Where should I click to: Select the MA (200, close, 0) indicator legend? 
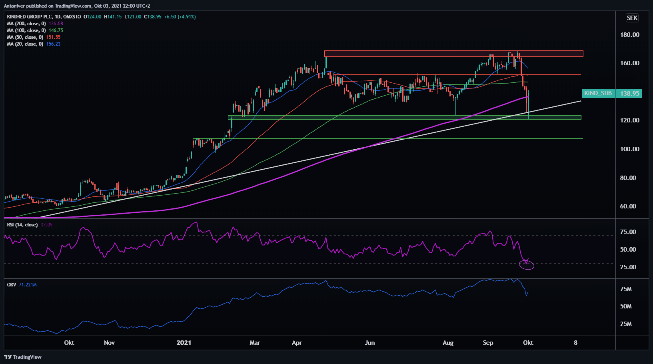(x=26, y=24)
